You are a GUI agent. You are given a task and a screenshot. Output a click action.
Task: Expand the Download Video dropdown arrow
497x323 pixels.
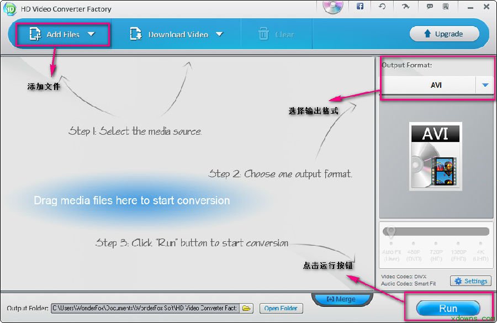coord(219,34)
